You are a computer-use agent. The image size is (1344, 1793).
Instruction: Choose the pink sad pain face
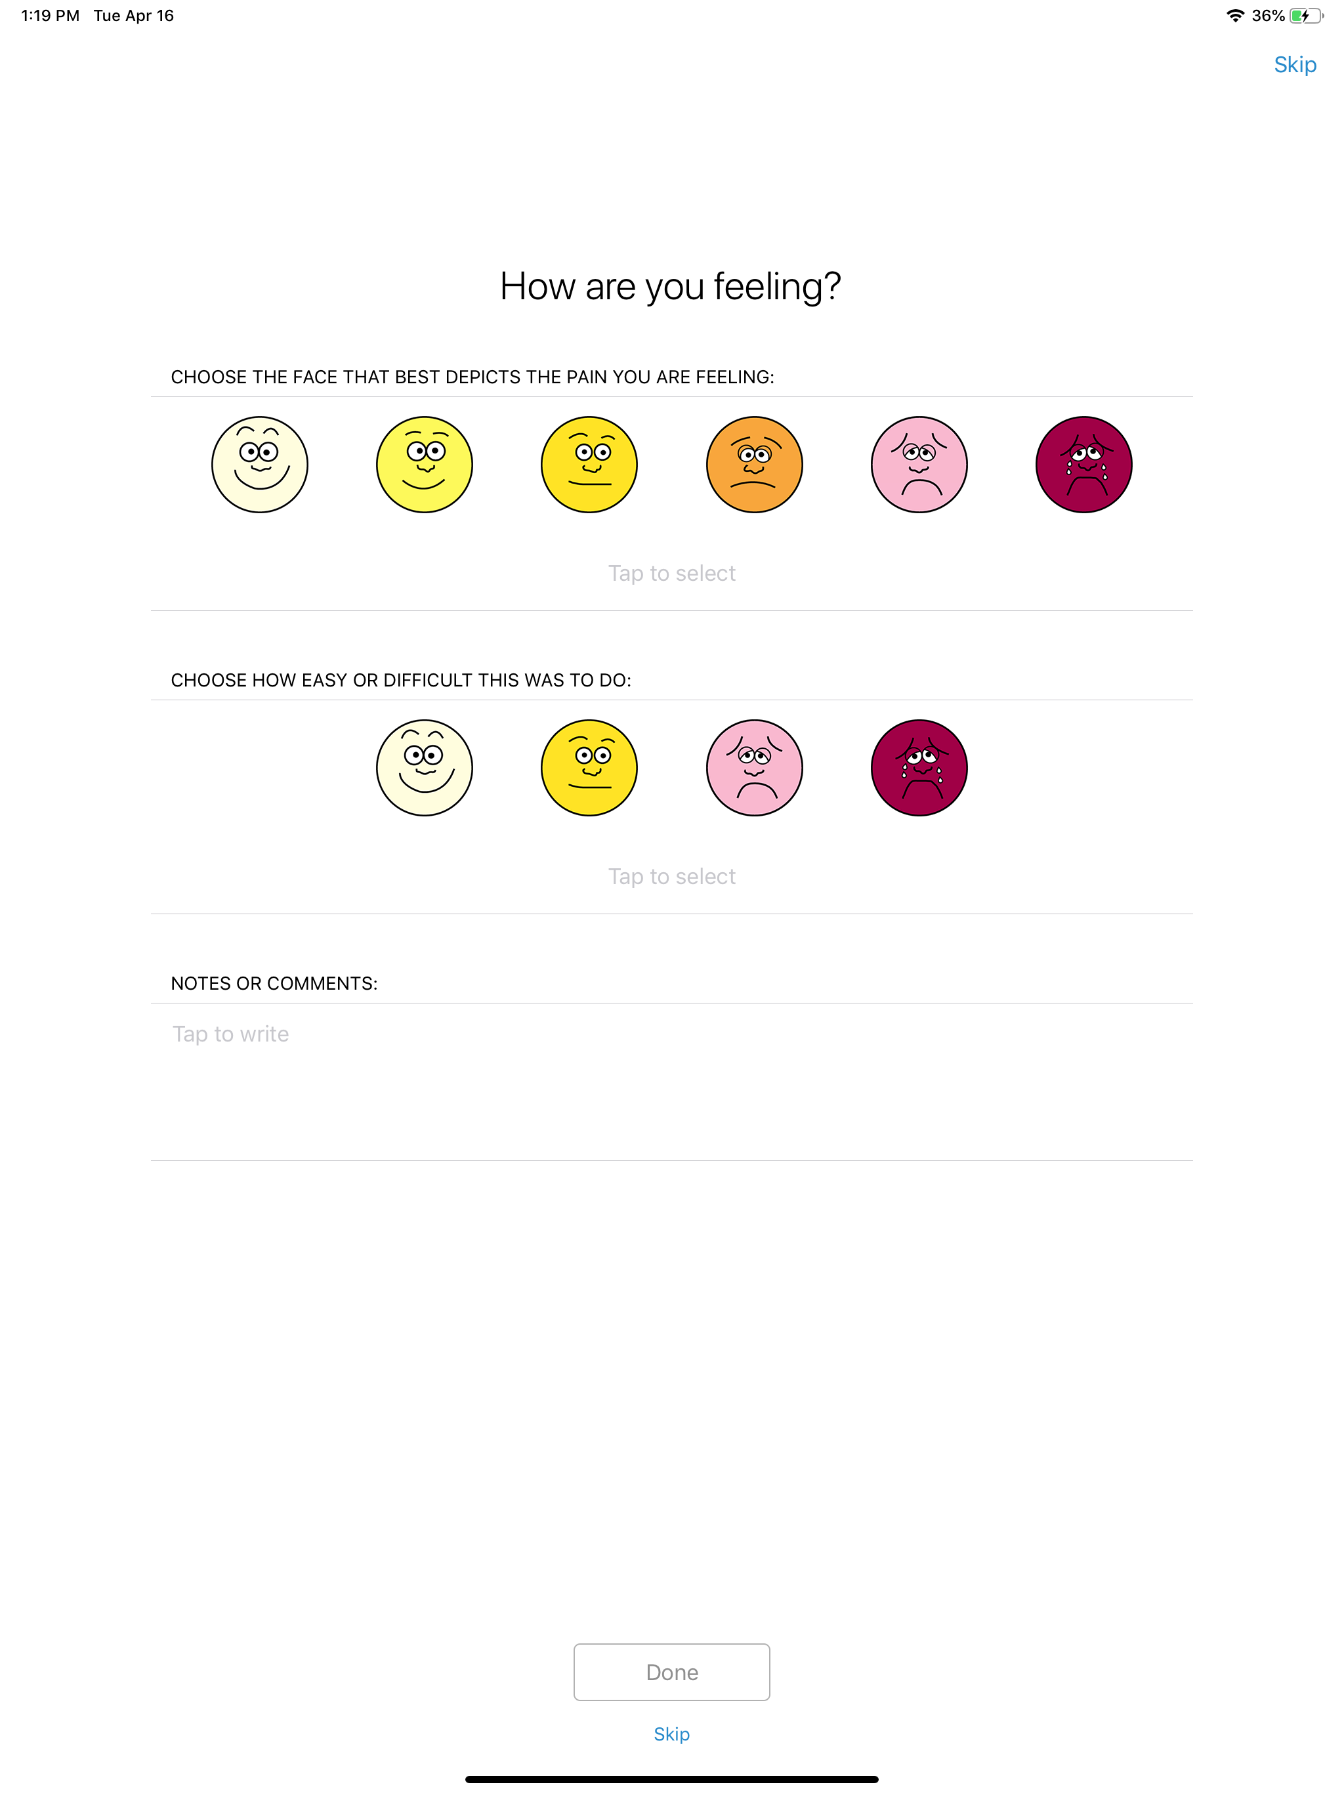pos(919,465)
